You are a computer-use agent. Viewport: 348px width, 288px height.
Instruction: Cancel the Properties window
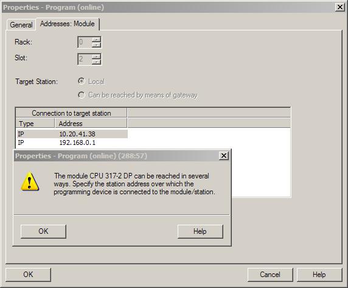(270, 275)
